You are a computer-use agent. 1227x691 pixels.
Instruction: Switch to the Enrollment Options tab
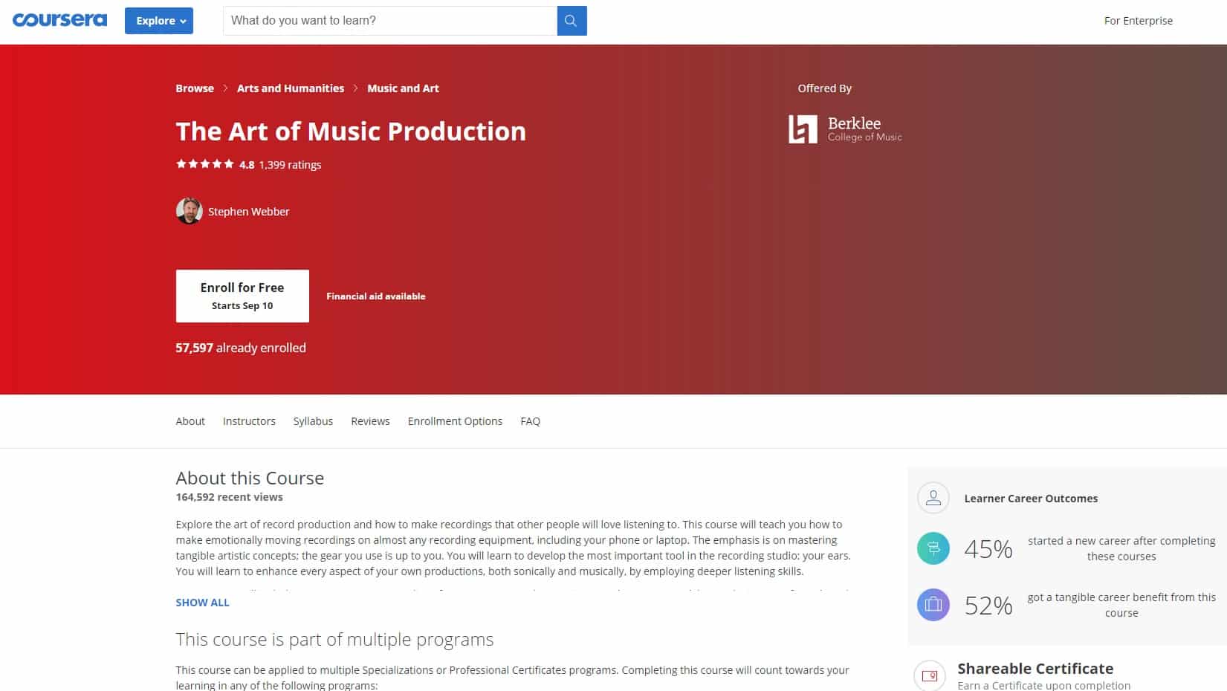tap(455, 421)
